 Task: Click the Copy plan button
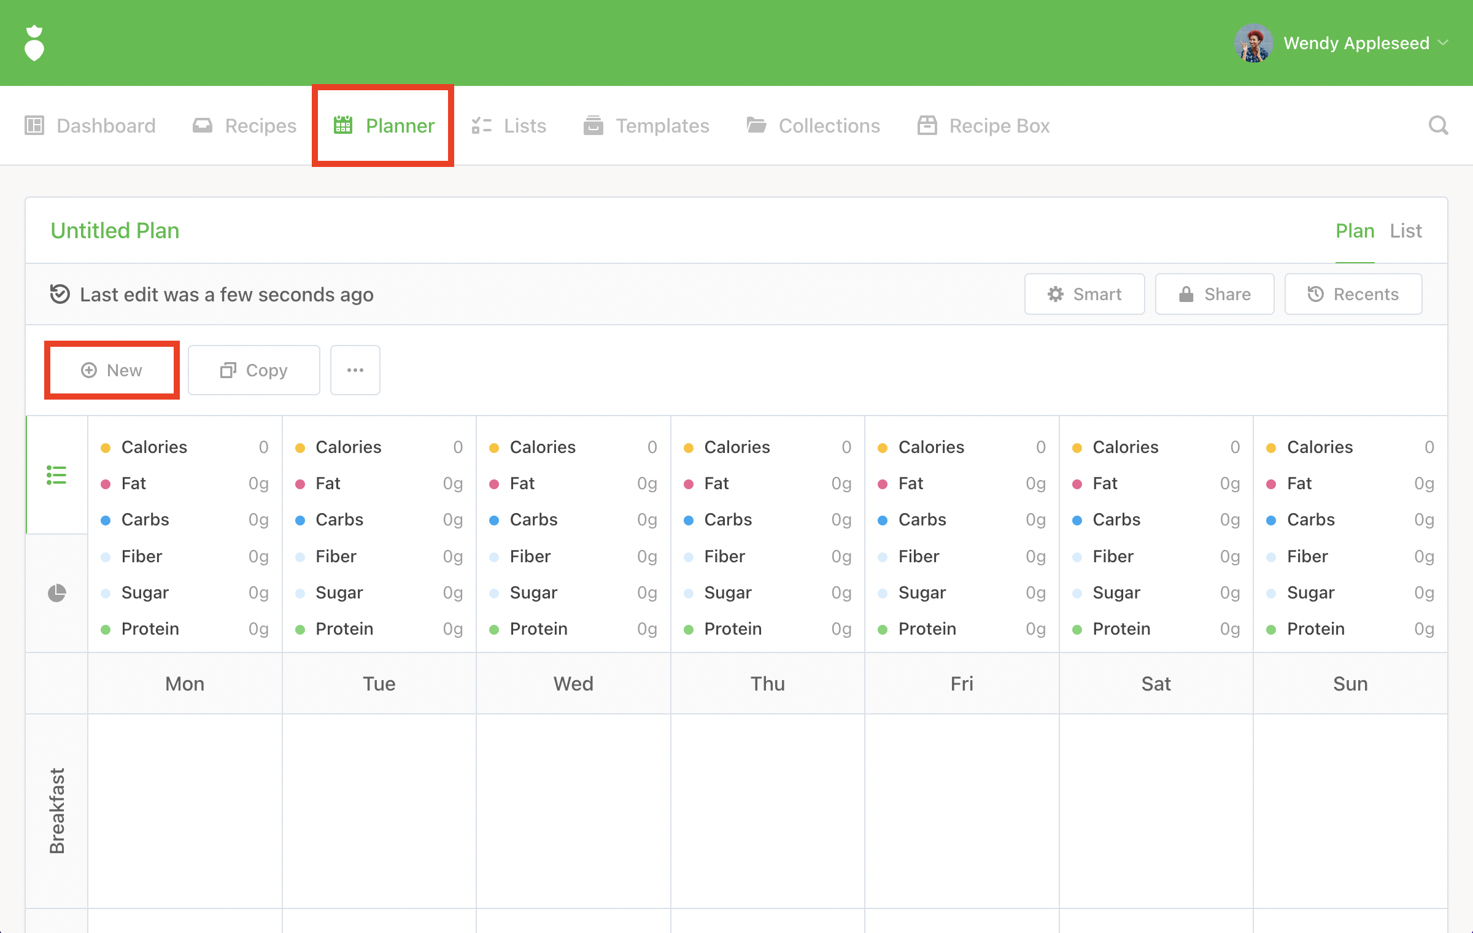[x=253, y=370]
